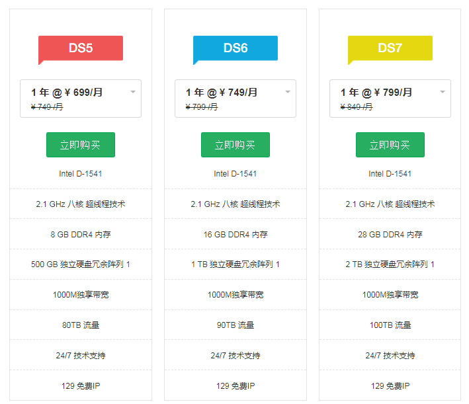This screenshot has width=469, height=404.
Task: Click the 500 GB 独立硬盘冗余阵列 spec
Action: point(81,264)
